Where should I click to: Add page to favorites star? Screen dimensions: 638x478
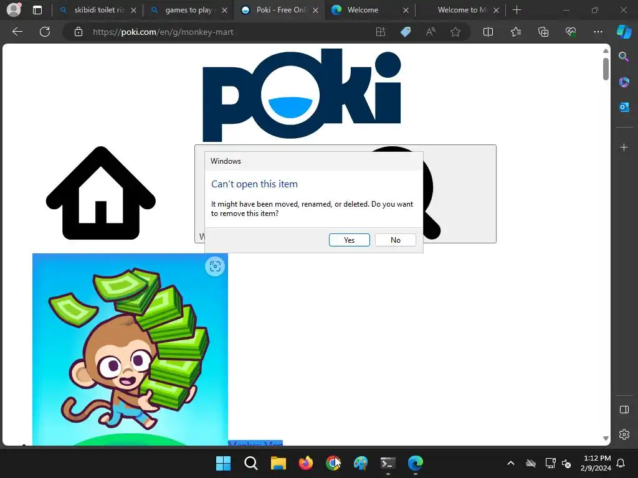click(455, 32)
